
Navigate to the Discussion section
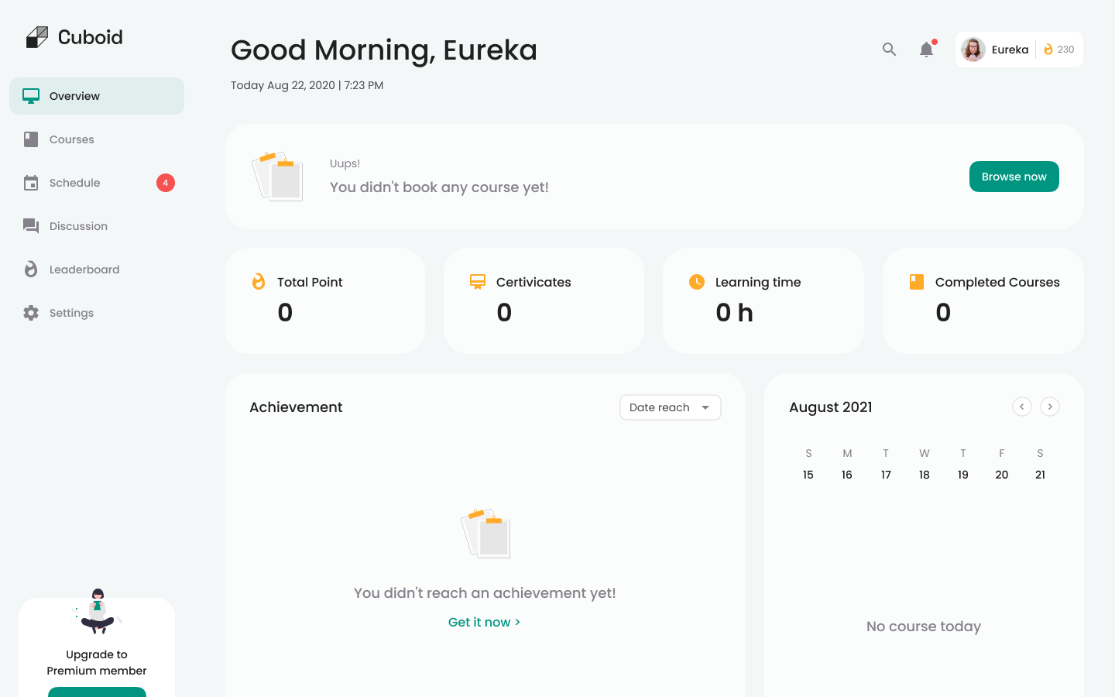click(x=78, y=226)
